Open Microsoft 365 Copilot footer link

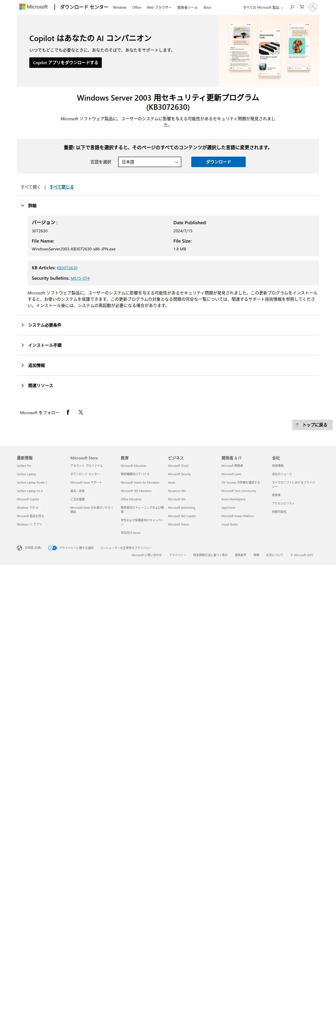[182, 516]
